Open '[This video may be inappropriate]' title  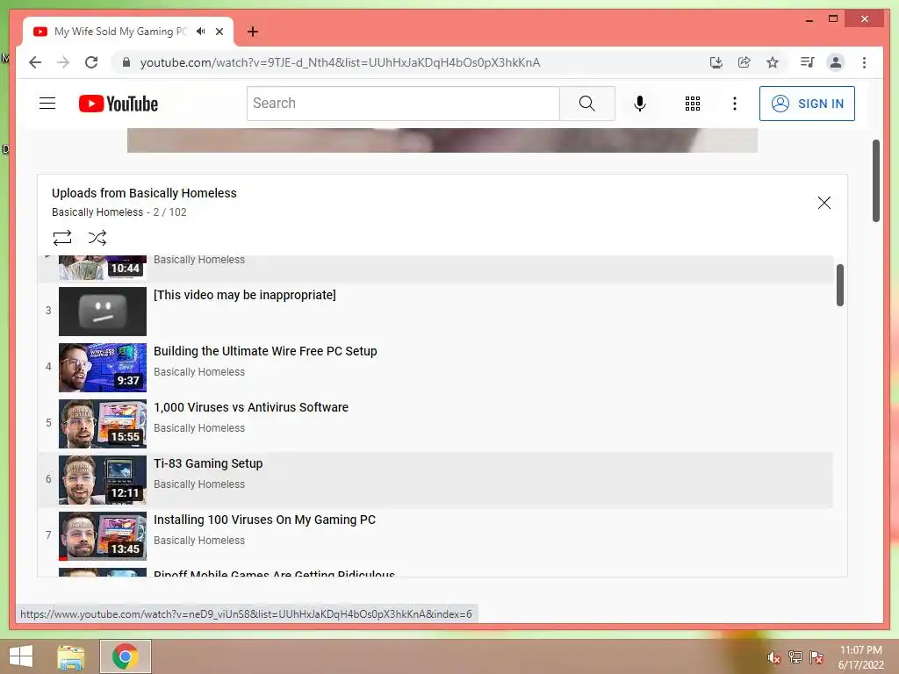[x=245, y=295]
